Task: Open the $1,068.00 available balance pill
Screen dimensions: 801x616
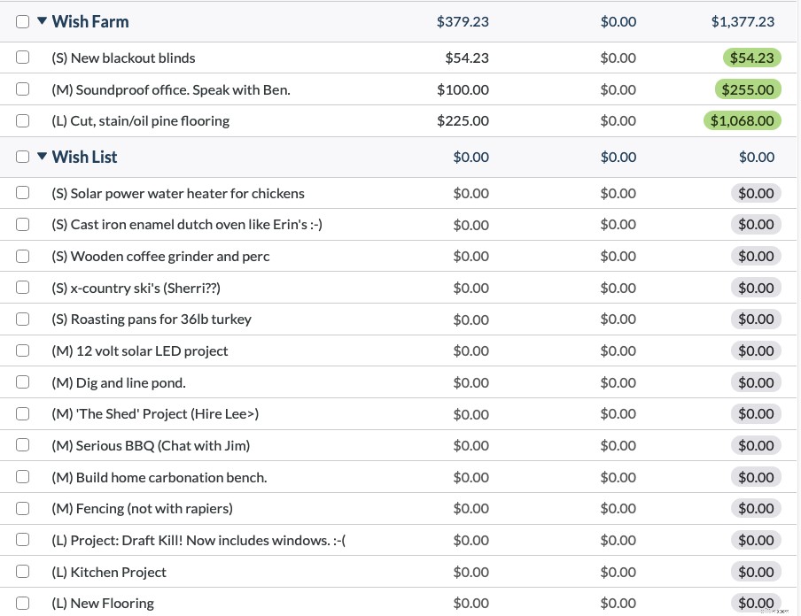Action: coord(743,120)
